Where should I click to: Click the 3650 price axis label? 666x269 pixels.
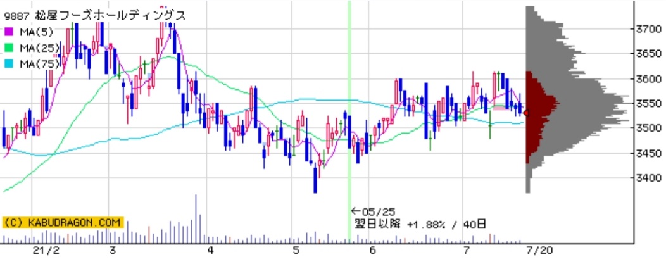(x=649, y=54)
